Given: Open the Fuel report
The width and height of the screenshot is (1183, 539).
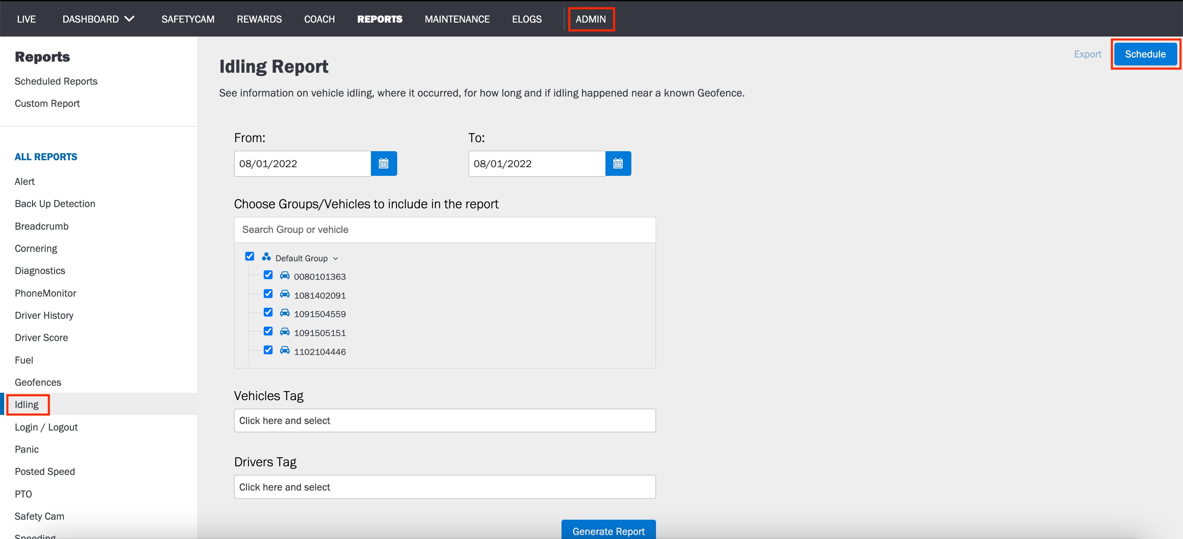Looking at the screenshot, I should pyautogui.click(x=24, y=360).
